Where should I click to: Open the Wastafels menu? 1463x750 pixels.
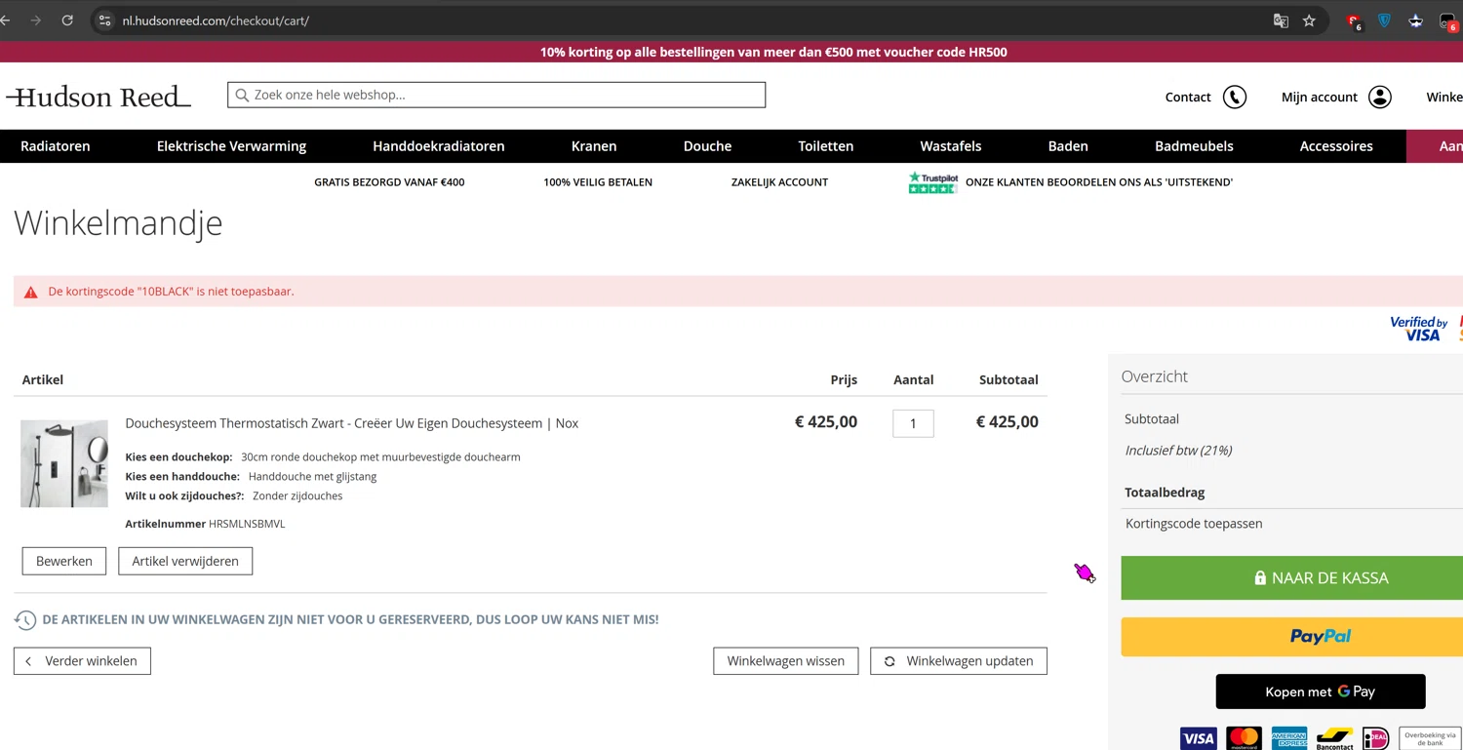tap(951, 146)
